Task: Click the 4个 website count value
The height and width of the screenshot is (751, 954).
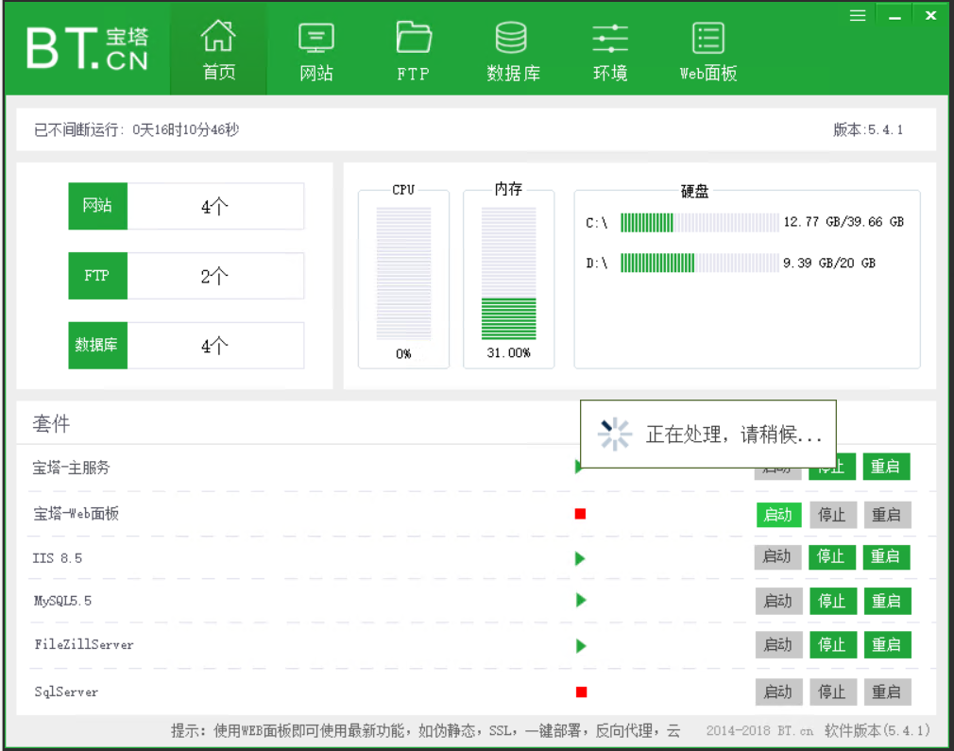Action: [x=215, y=206]
